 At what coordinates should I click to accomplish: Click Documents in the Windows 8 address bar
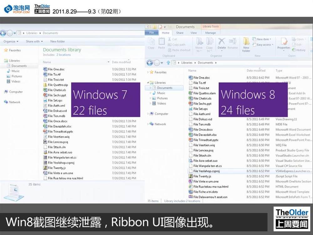tap(205, 63)
